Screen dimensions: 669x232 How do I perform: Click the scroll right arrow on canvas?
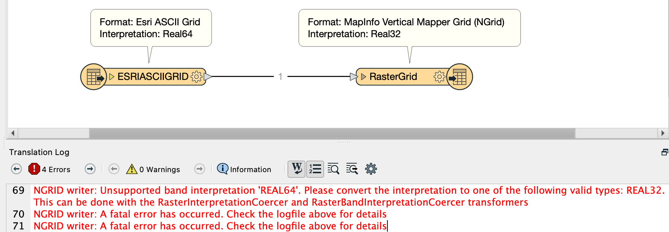[x=663, y=133]
